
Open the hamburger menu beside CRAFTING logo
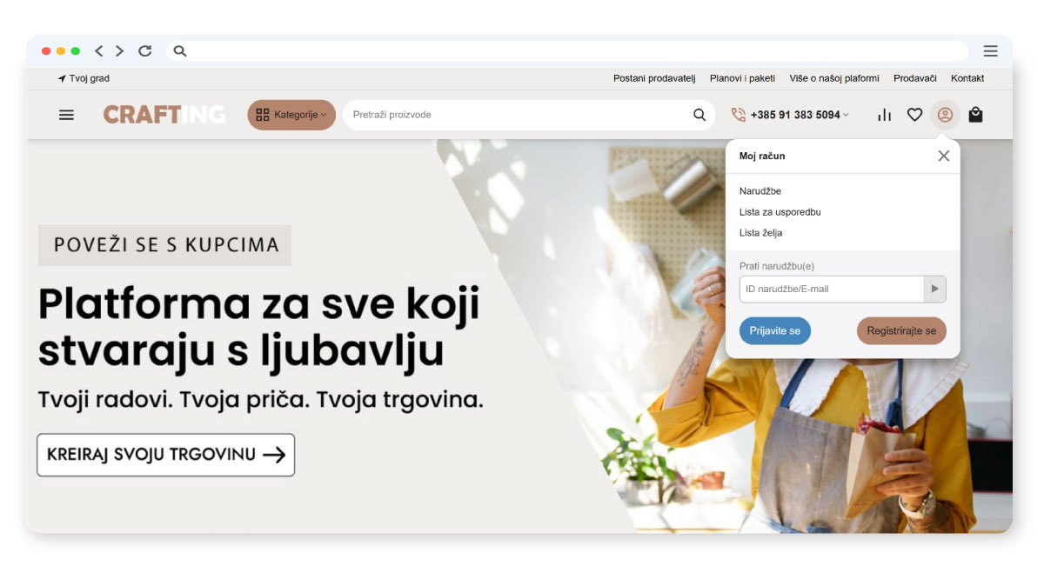click(x=66, y=115)
